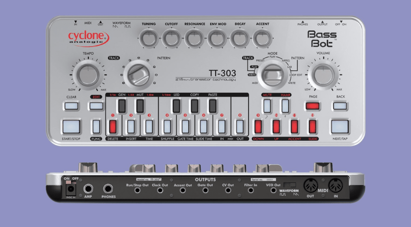Click the Clock Out jack
Viewport: 411px width, 227px height.
[160, 190]
